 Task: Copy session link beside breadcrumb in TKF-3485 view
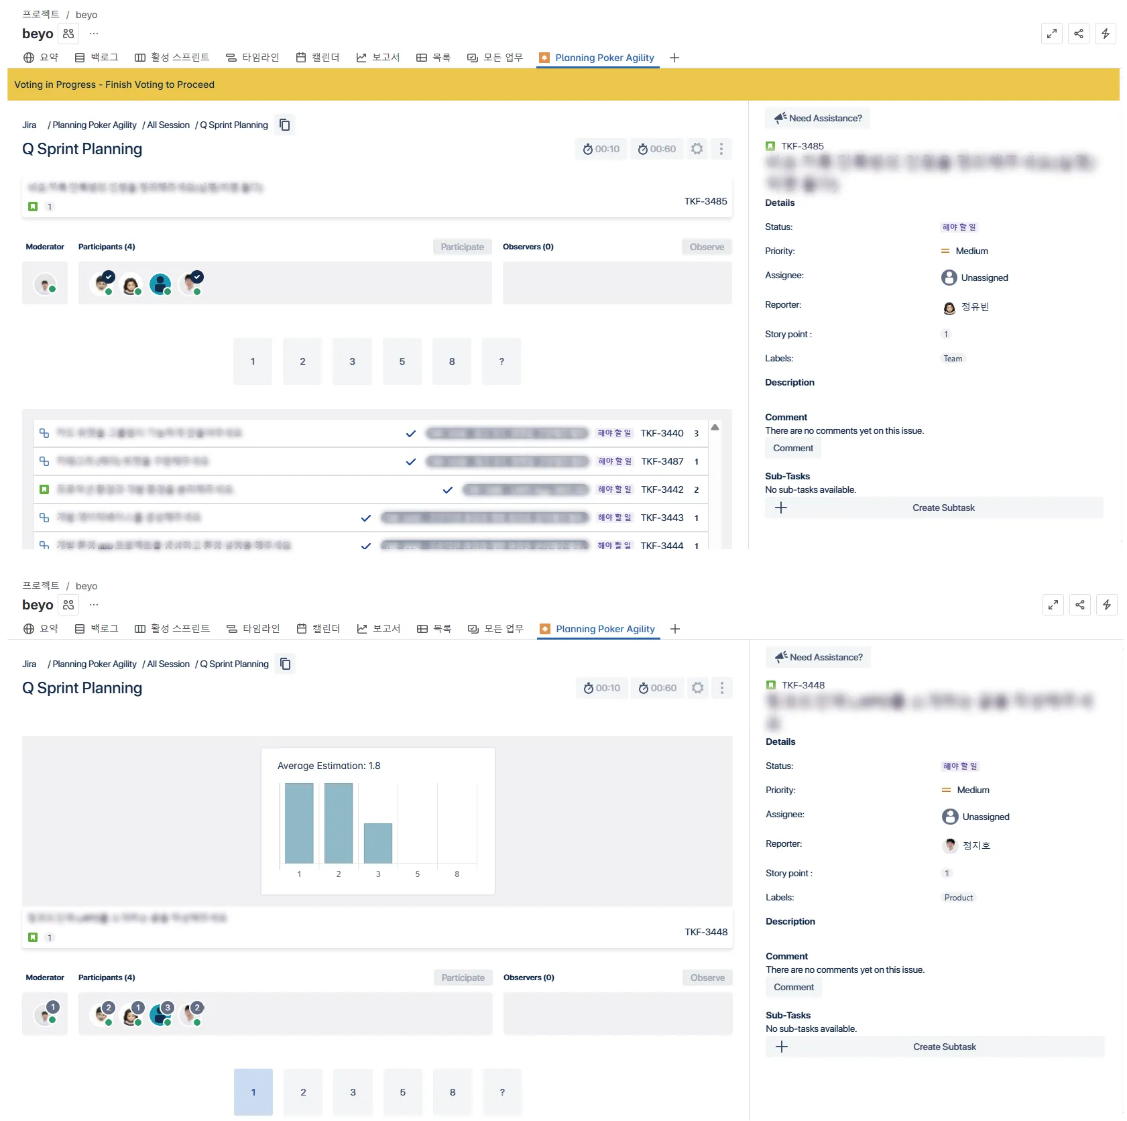(x=284, y=125)
